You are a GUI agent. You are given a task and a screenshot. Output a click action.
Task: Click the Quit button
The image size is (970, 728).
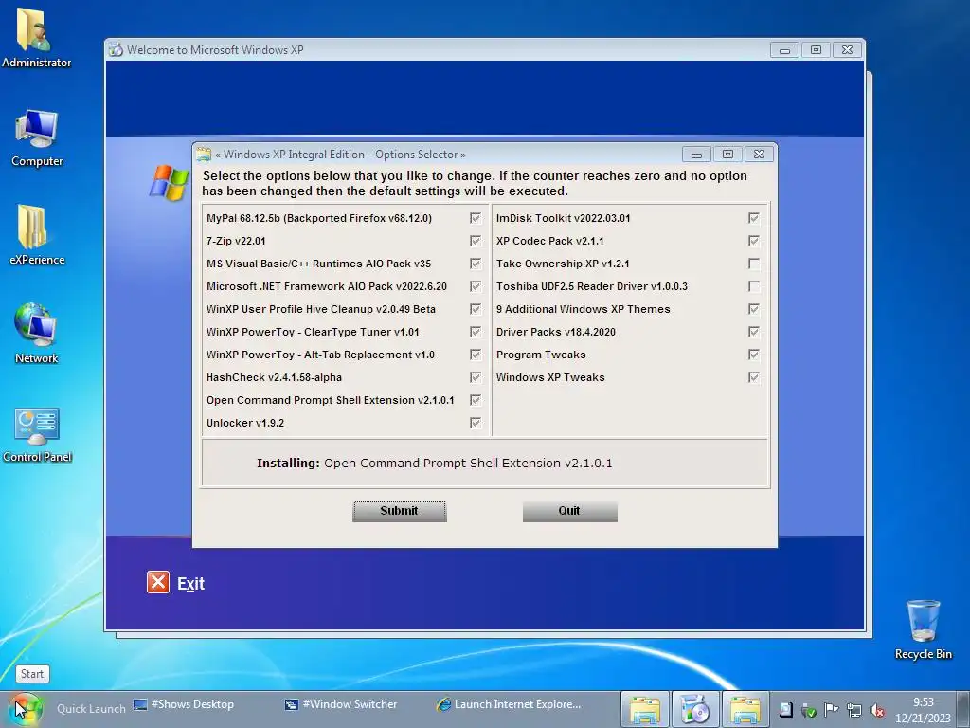569,511
